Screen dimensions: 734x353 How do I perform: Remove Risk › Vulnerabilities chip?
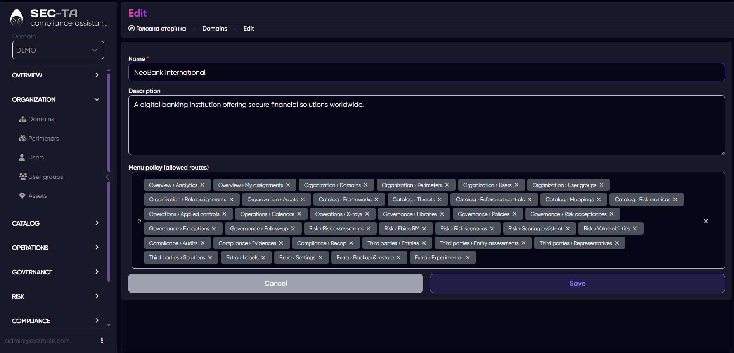[x=635, y=228]
